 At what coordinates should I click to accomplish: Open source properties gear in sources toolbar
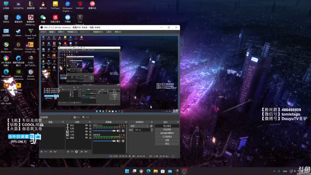click(76, 152)
